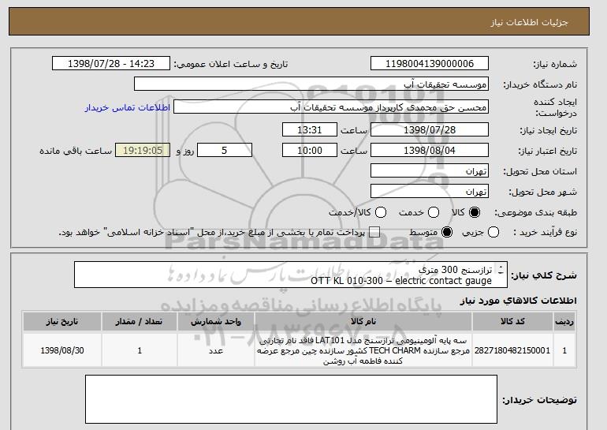Select the جزیی purchase type radio
Screen dimensions: 607x430
[493, 233]
